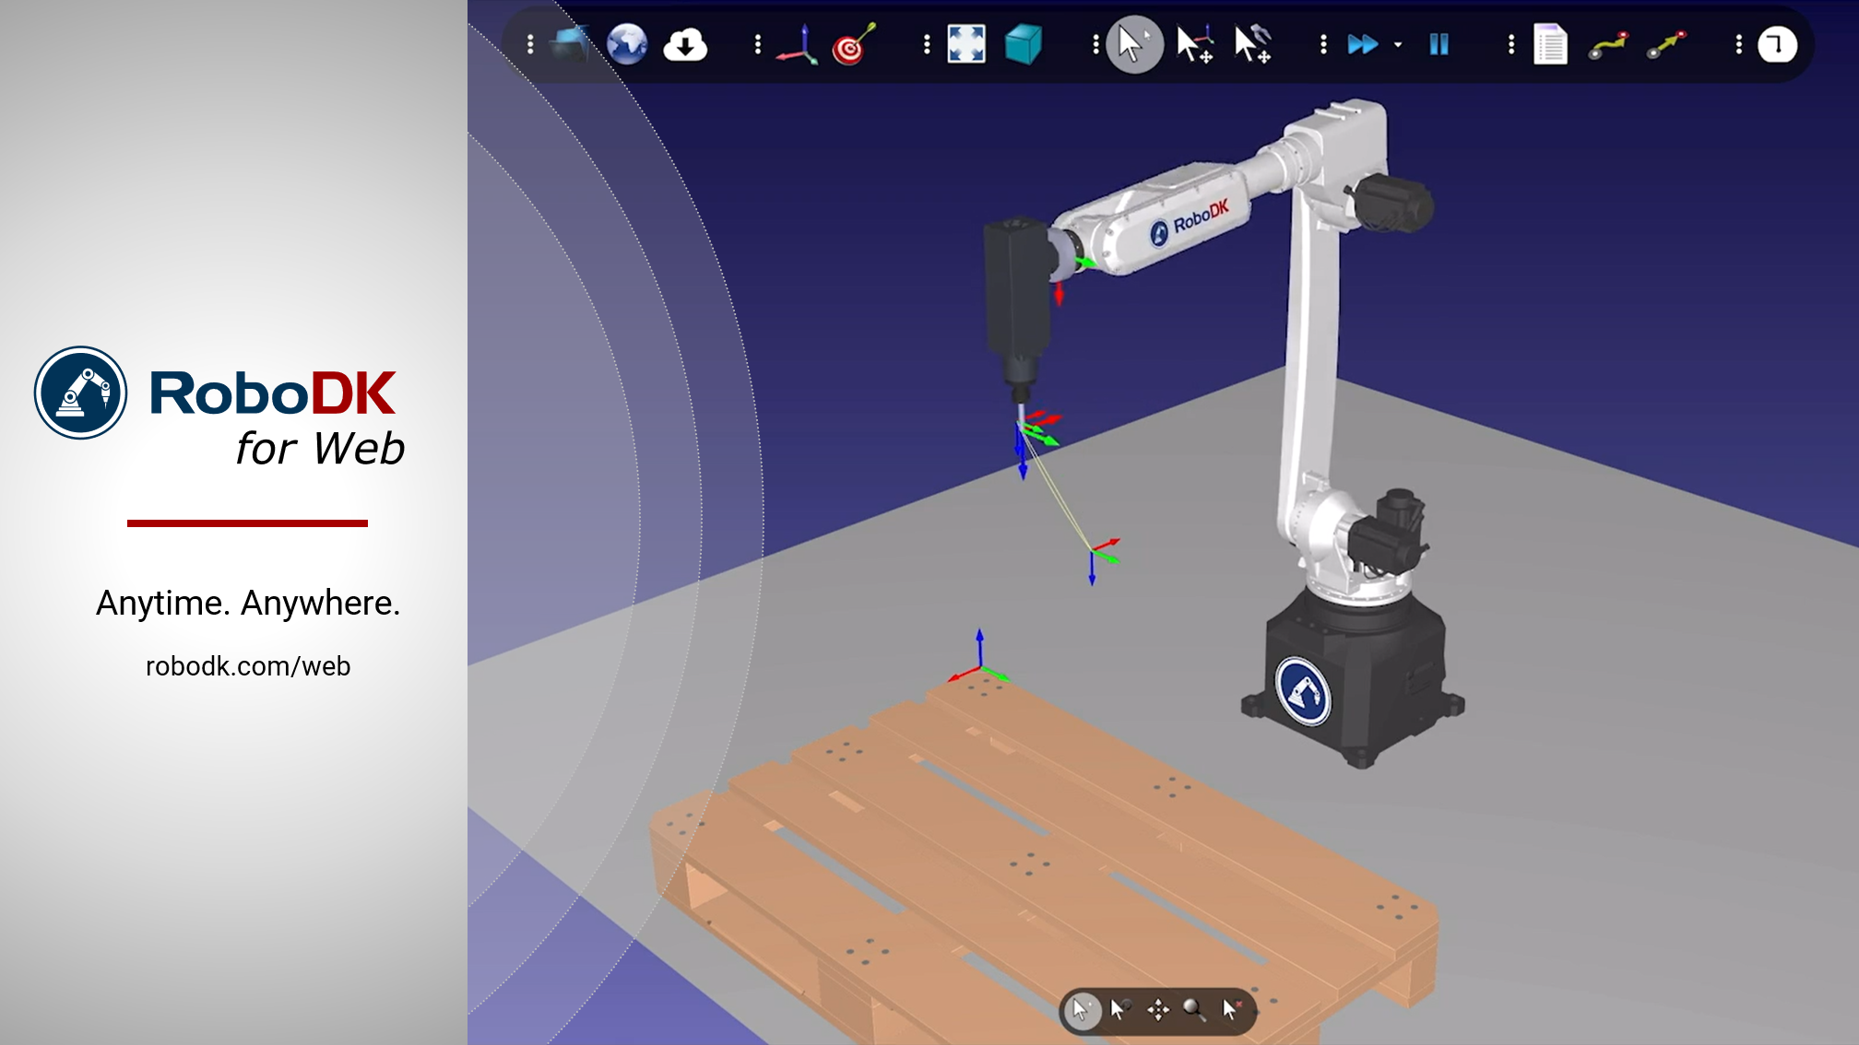Click the round white icon at toolbar end

(1777, 44)
